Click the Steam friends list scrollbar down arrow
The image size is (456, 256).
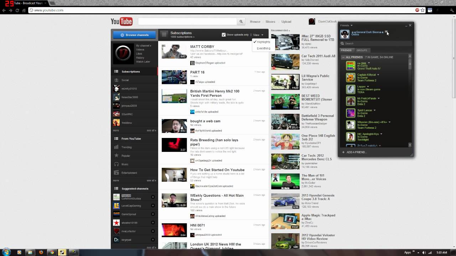410,145
